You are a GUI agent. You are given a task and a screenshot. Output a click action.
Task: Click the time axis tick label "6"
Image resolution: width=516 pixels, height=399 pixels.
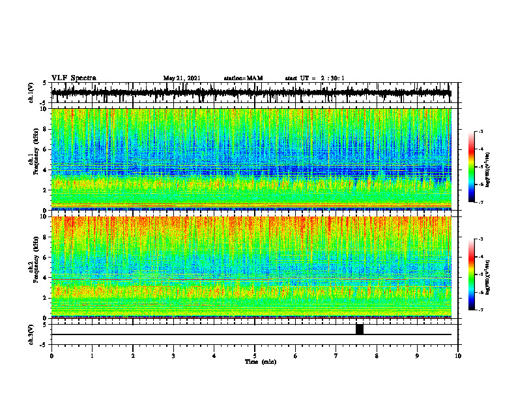[296, 356]
